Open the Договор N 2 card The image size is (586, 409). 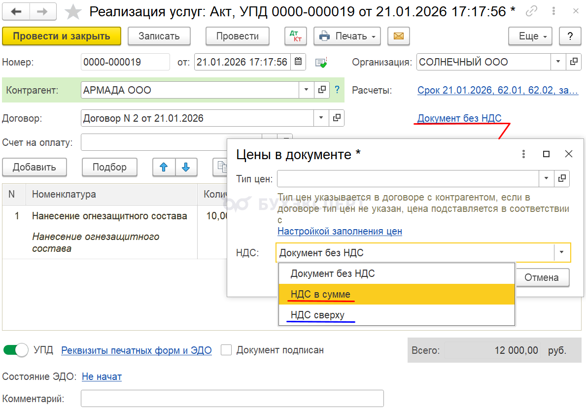pos(336,118)
